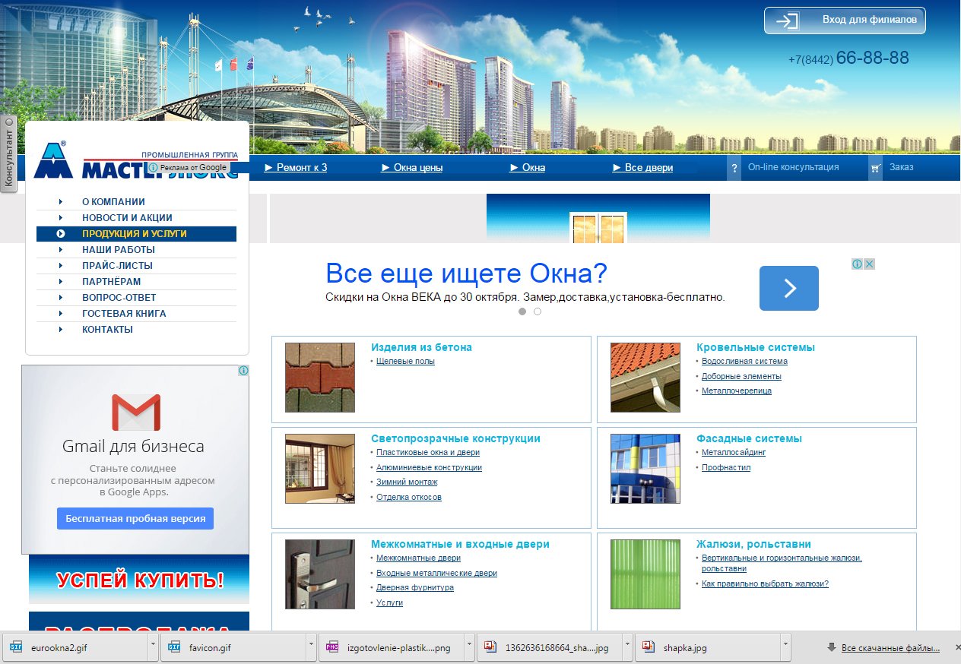This screenshot has width=961, height=664.
Task: Click the УСПЕЙ КУПИТЬ! promo banner
Action: point(139,580)
